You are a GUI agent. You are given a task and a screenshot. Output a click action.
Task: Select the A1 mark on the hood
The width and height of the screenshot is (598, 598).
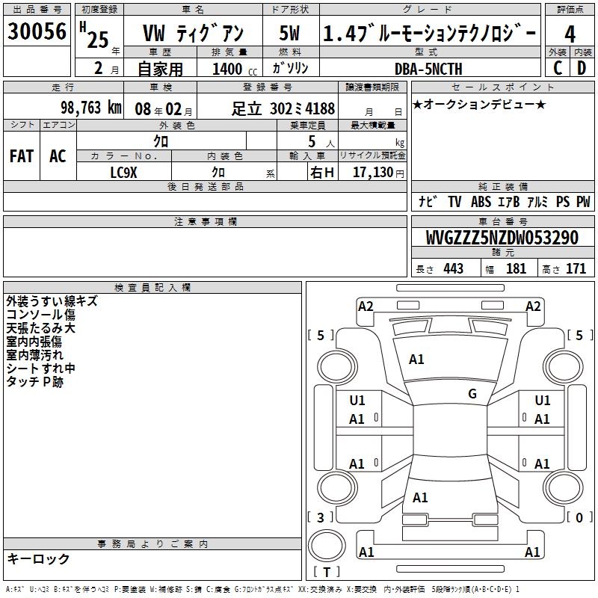point(416,360)
